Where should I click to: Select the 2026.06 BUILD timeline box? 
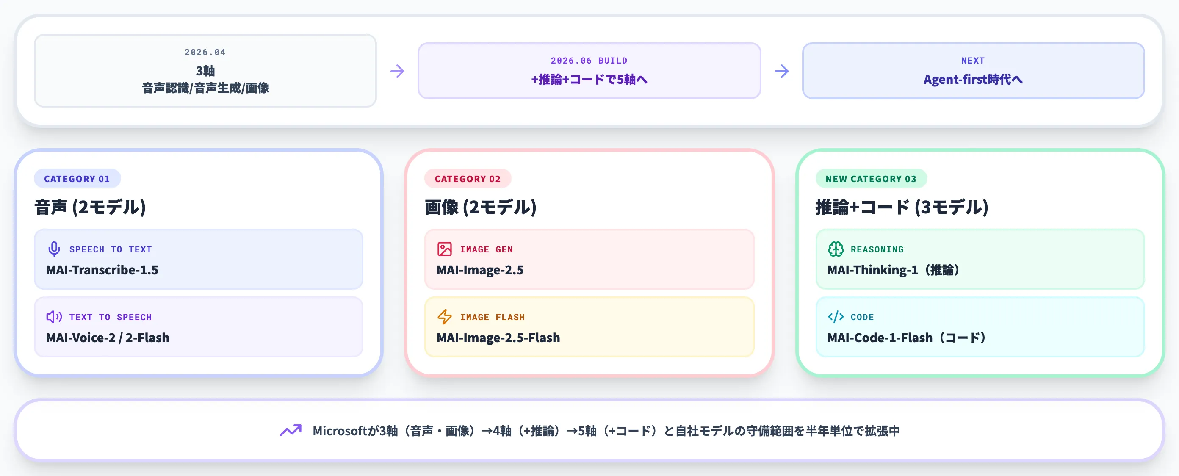tap(589, 70)
